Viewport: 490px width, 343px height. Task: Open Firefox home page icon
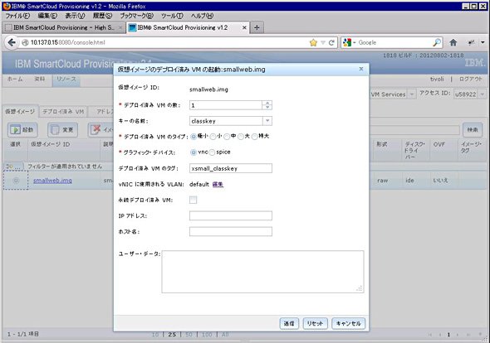pos(453,42)
